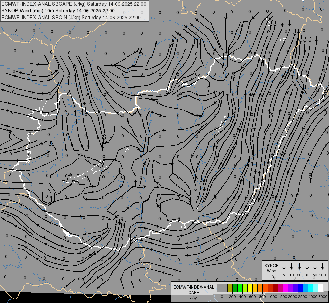Pick the bright magenta CAPE legend swatch
Image resolution: width=329 pixels, height=303 pixels.
click(x=286, y=288)
